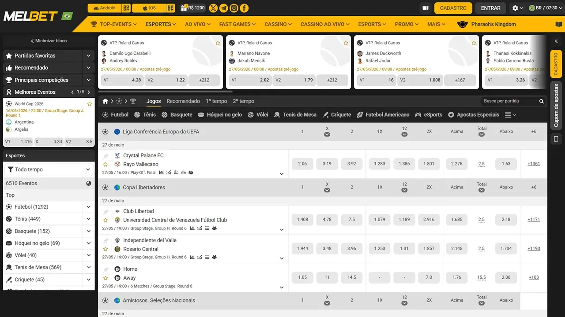
Task: Open the mobile phone icon in right sidebar
Action: tap(556, 139)
